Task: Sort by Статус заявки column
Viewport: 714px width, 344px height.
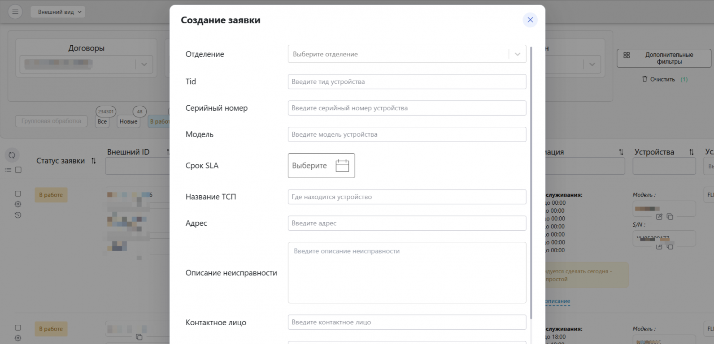Action: (x=94, y=161)
